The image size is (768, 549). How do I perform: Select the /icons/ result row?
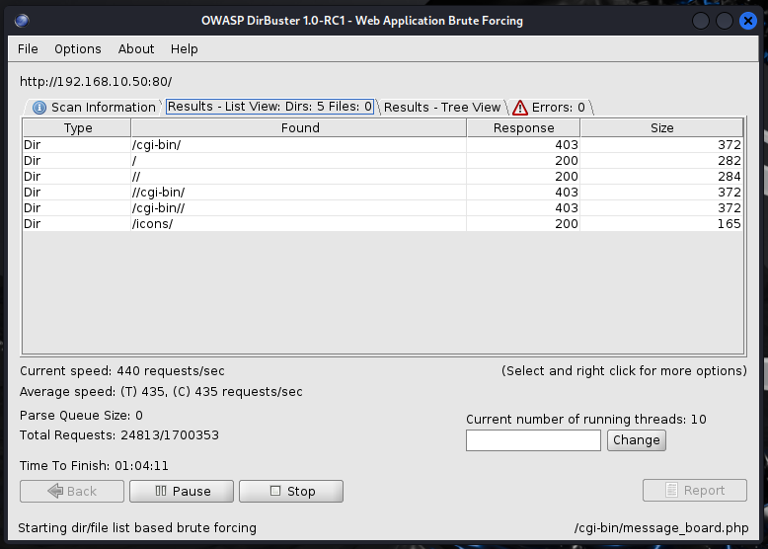(x=383, y=223)
